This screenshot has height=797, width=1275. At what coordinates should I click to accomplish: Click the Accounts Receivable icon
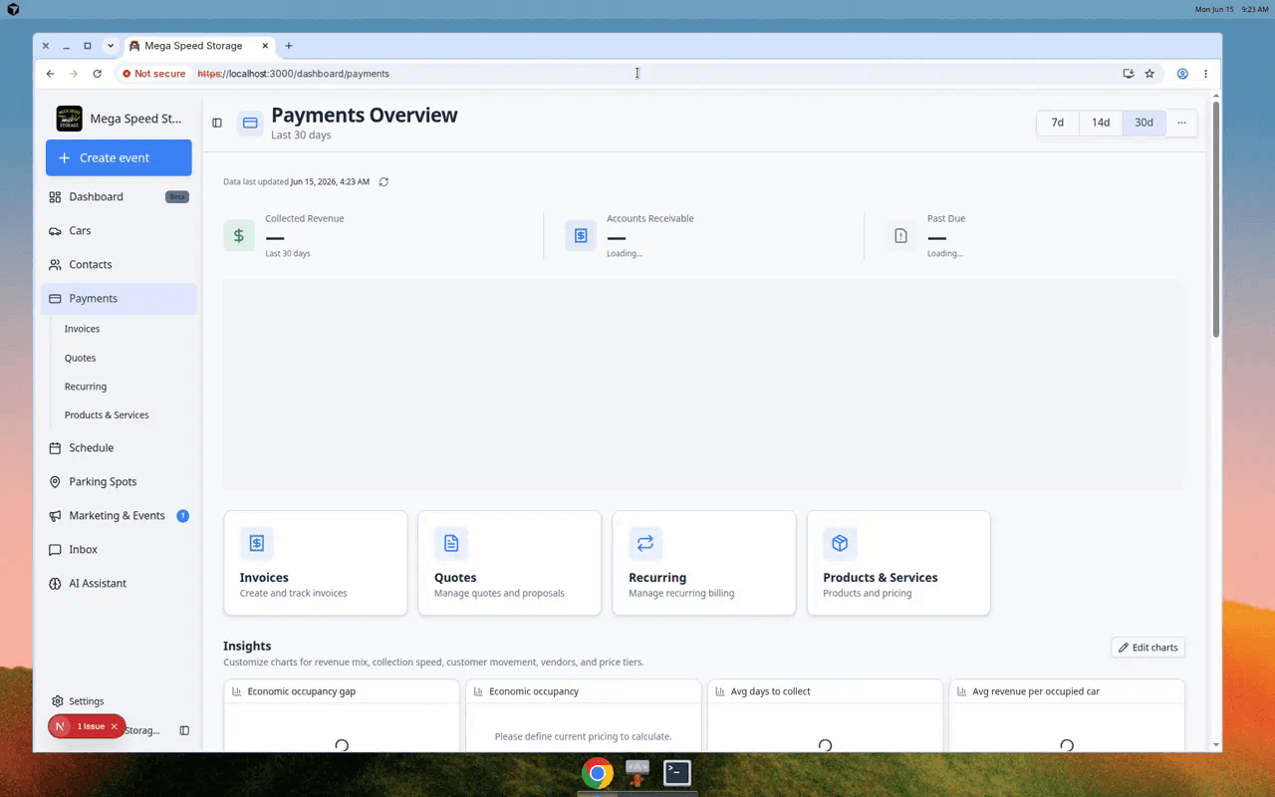tap(581, 235)
